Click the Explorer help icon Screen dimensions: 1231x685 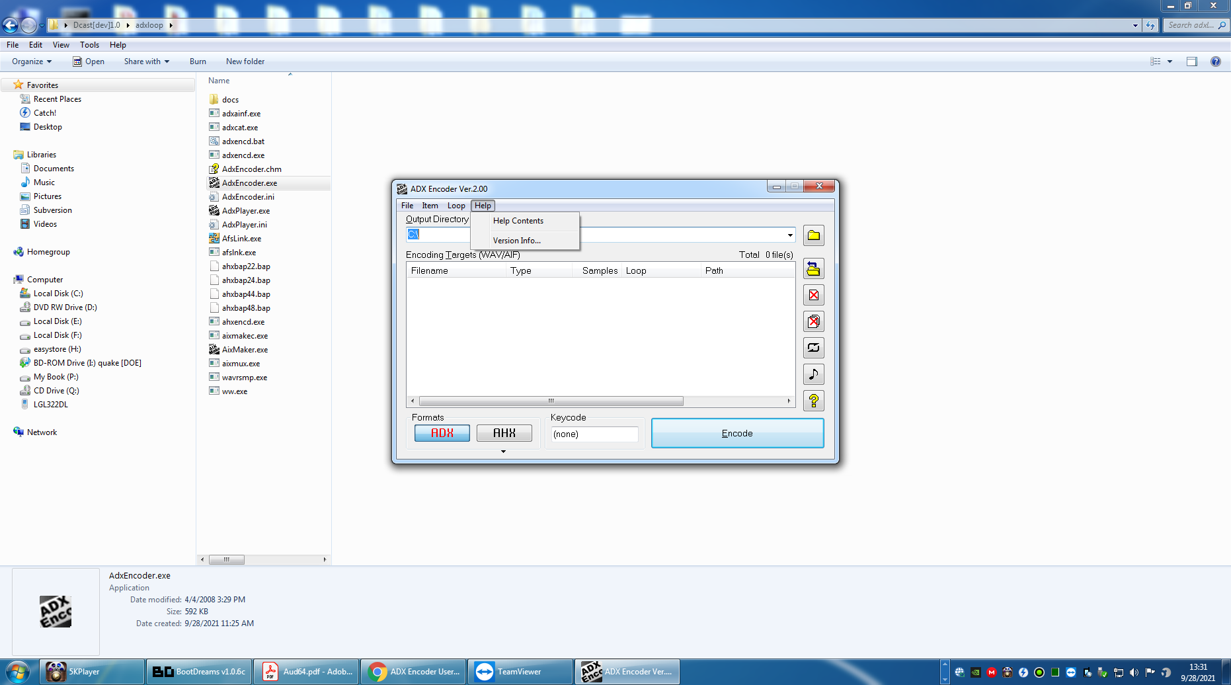1215,61
